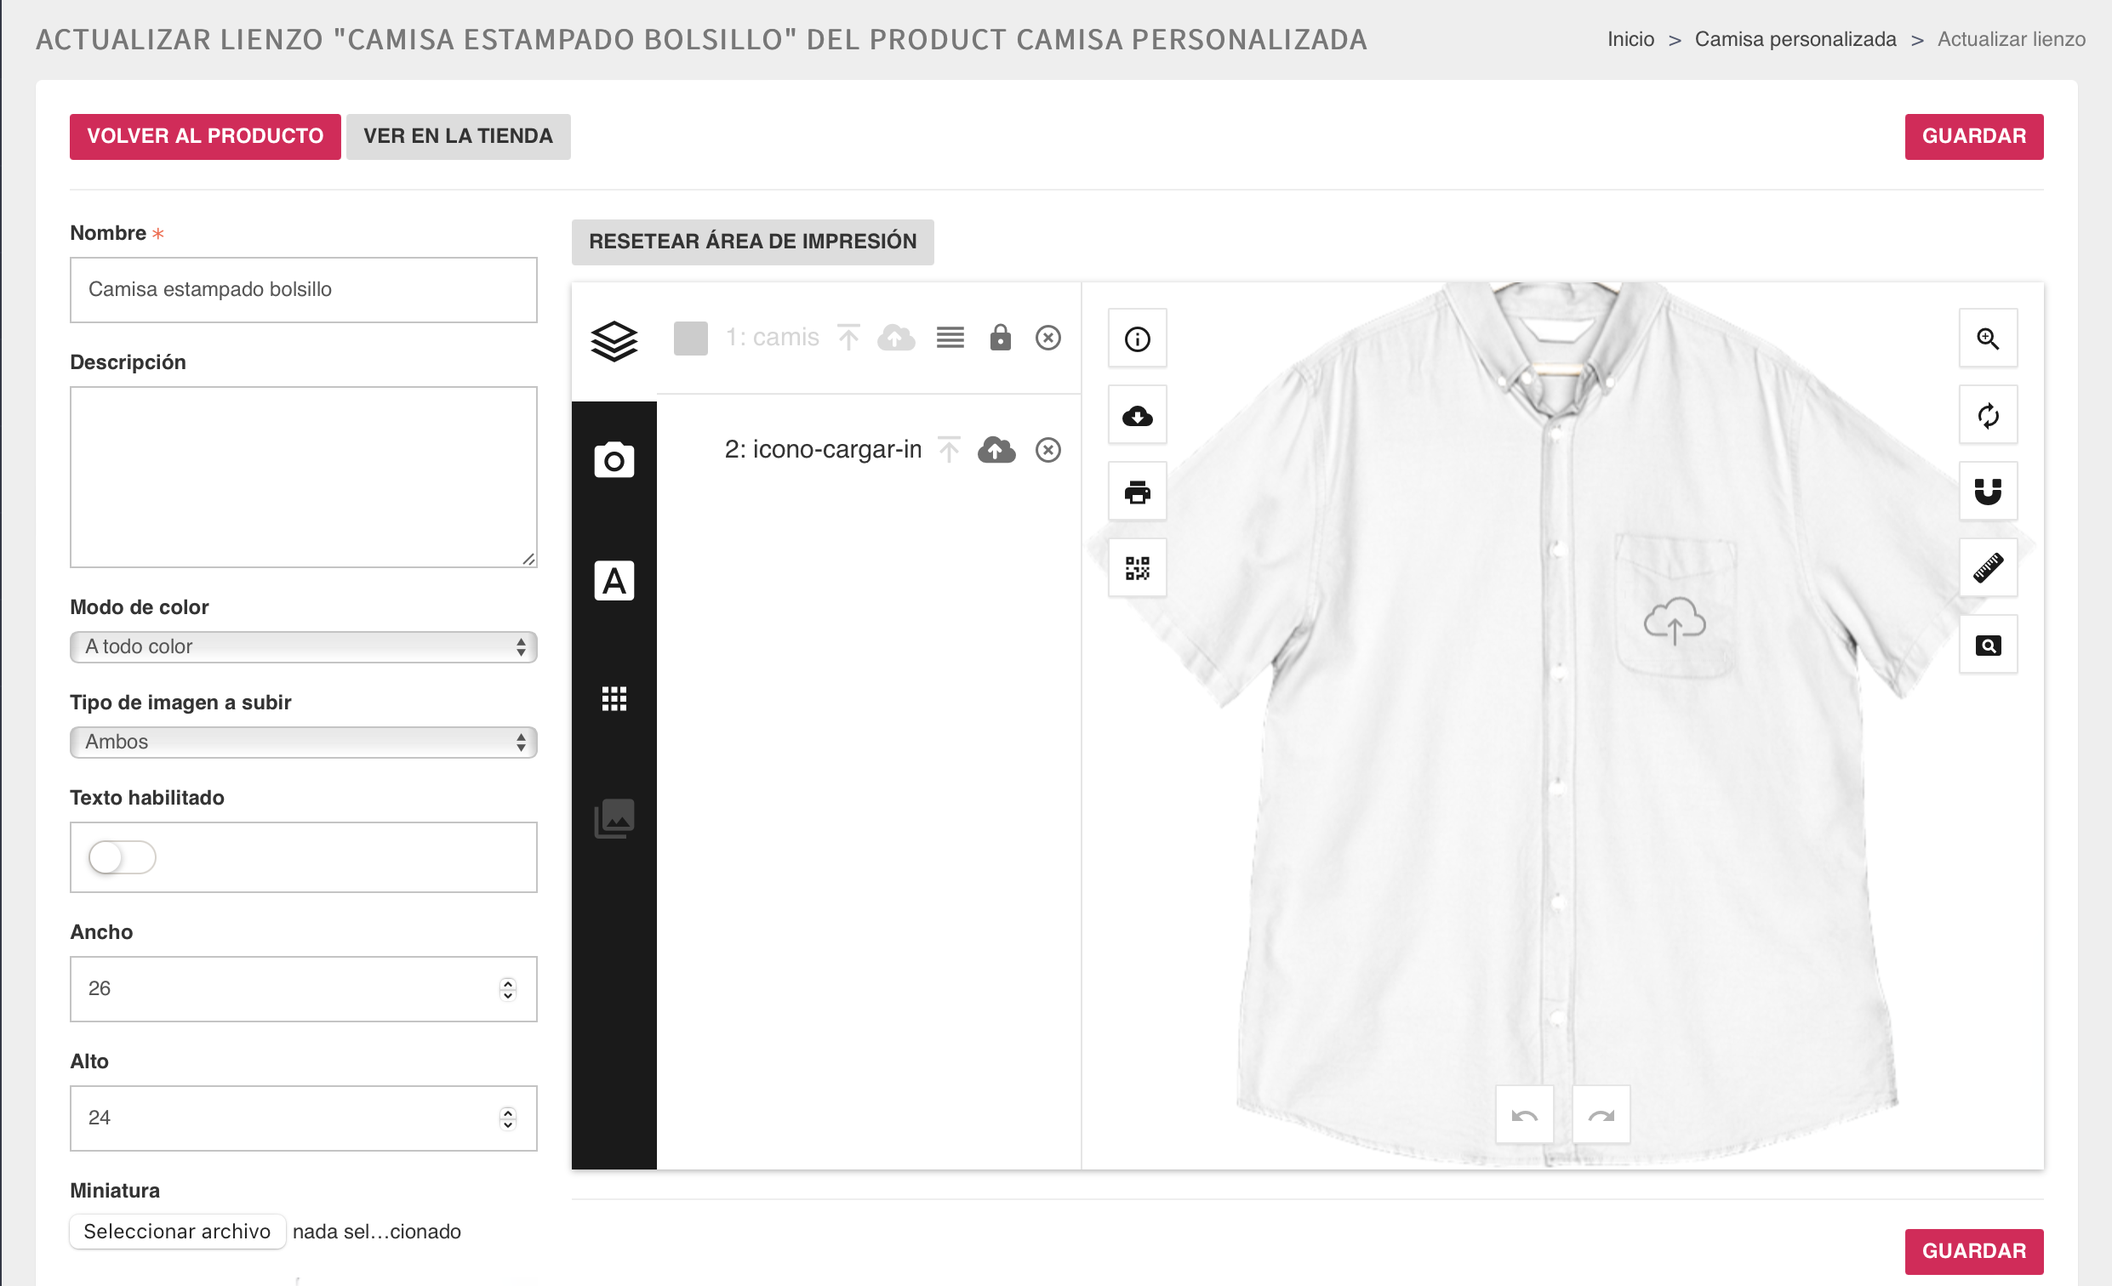Open the saved images gallery icon

click(x=614, y=818)
